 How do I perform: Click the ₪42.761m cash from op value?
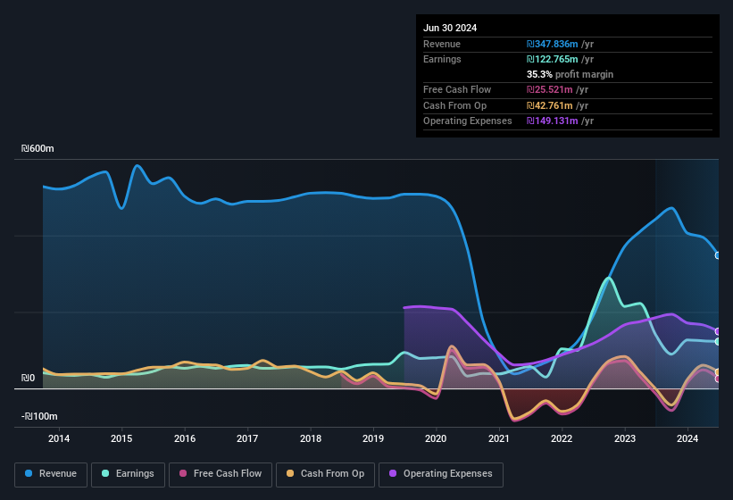pos(549,105)
